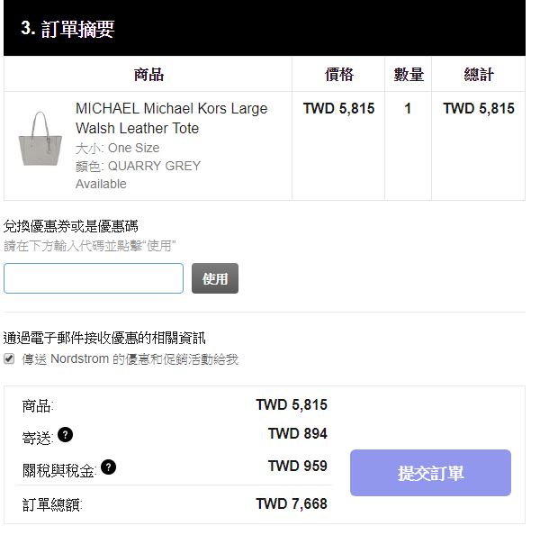This screenshot has width=549, height=535.
Task: Click the 使用 button to apply code
Action: tap(215, 278)
